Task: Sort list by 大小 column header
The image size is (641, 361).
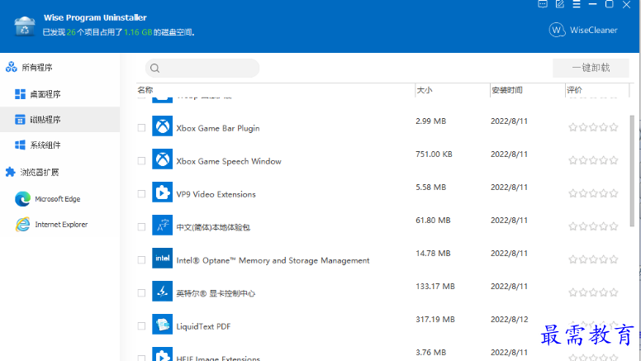Action: coord(425,89)
